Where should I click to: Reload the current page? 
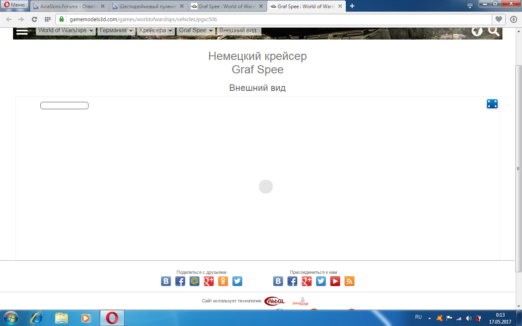coord(35,19)
